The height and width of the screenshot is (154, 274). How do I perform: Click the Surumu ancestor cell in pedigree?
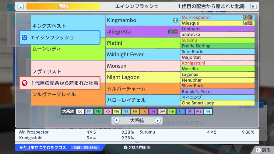[x=217, y=40]
